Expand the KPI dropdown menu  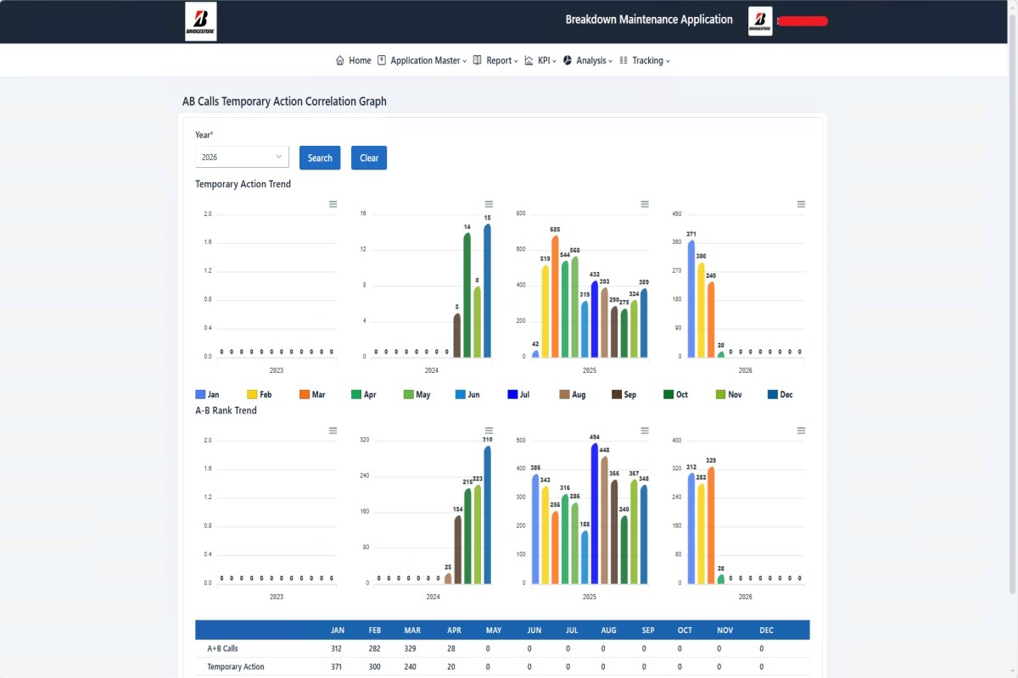tap(541, 61)
